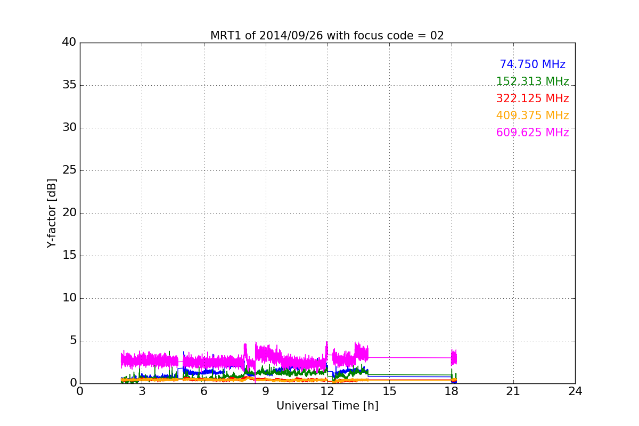Click the x-axis tick label '3'
This screenshot has height=426, width=639.
click(x=142, y=391)
